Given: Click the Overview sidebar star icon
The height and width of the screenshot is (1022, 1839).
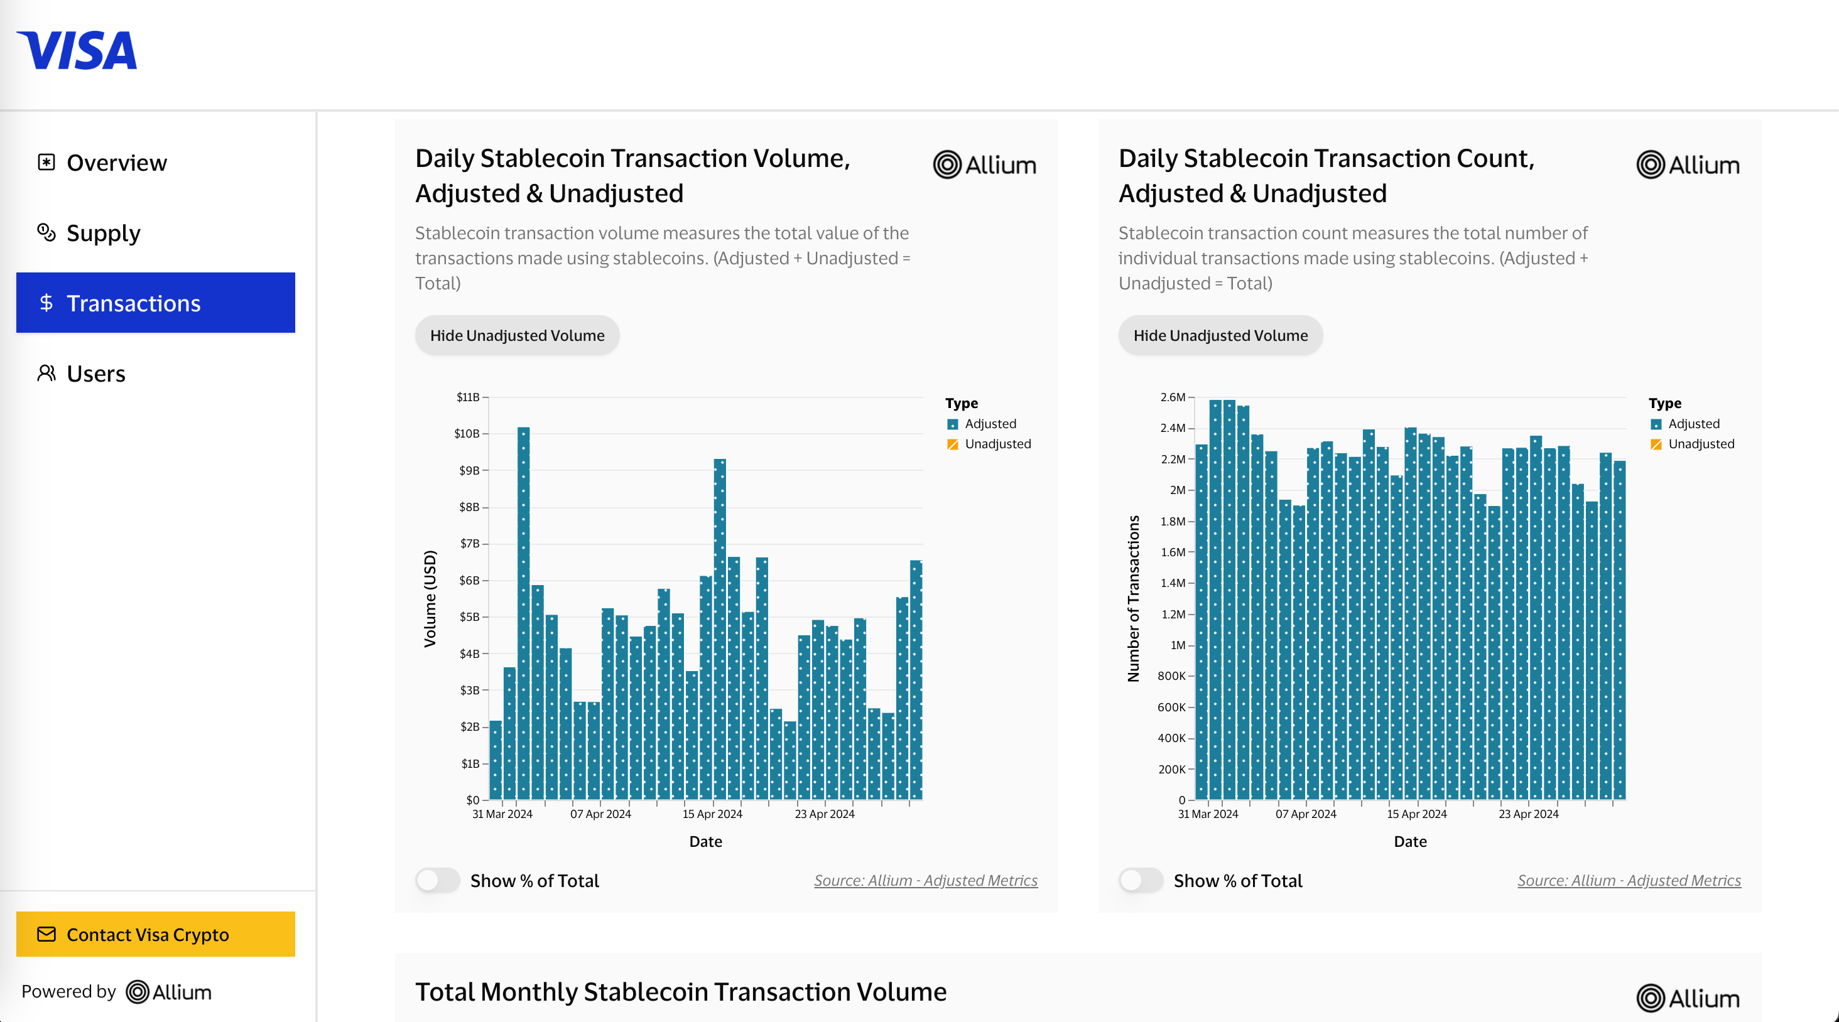Looking at the screenshot, I should (46, 163).
